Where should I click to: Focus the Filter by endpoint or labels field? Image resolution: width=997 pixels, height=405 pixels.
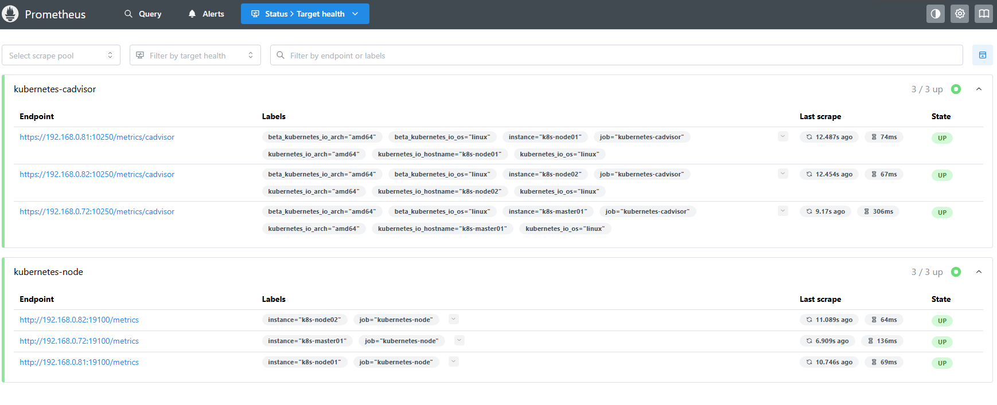(x=617, y=55)
